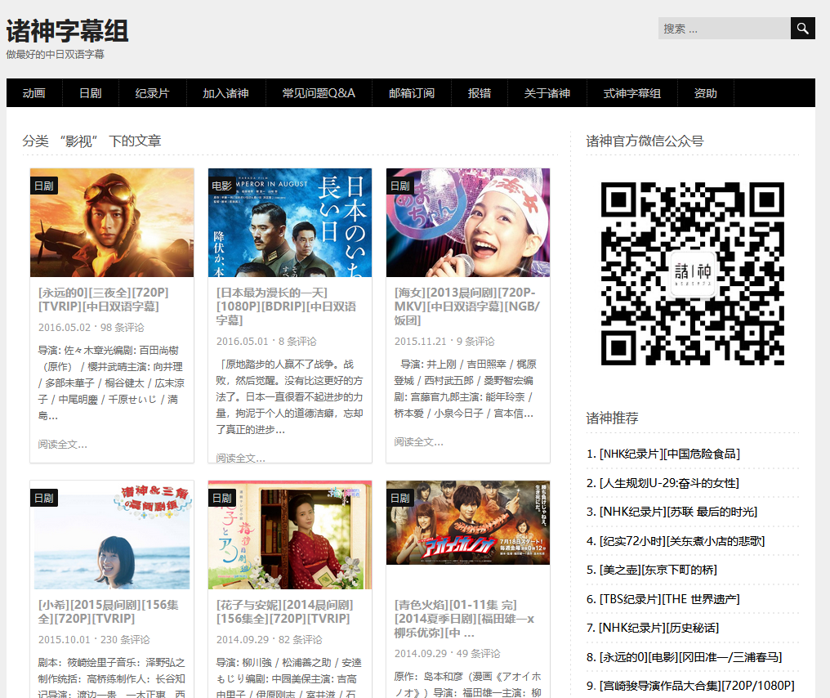Screen dimensions: 830x698
Task: Click 日剧 tag on 青色火焰 poster
Action: [400, 499]
